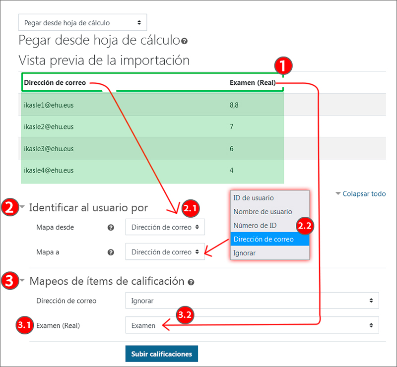The width and height of the screenshot is (397, 367).
Task: Click help icon next to Mapa desde
Action: coord(111,227)
